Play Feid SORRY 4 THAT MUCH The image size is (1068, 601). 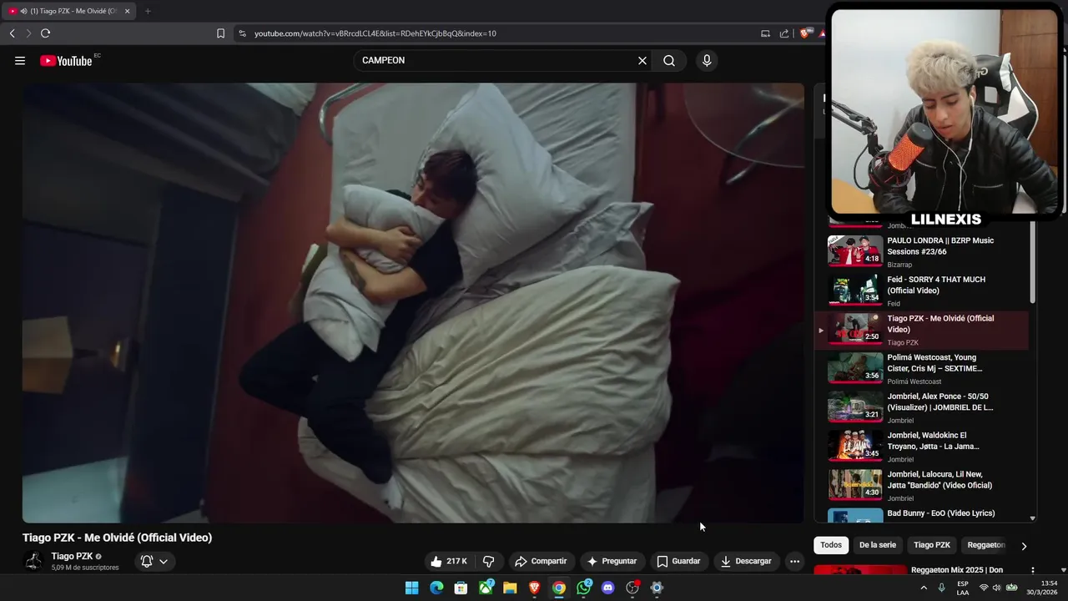pos(922,290)
